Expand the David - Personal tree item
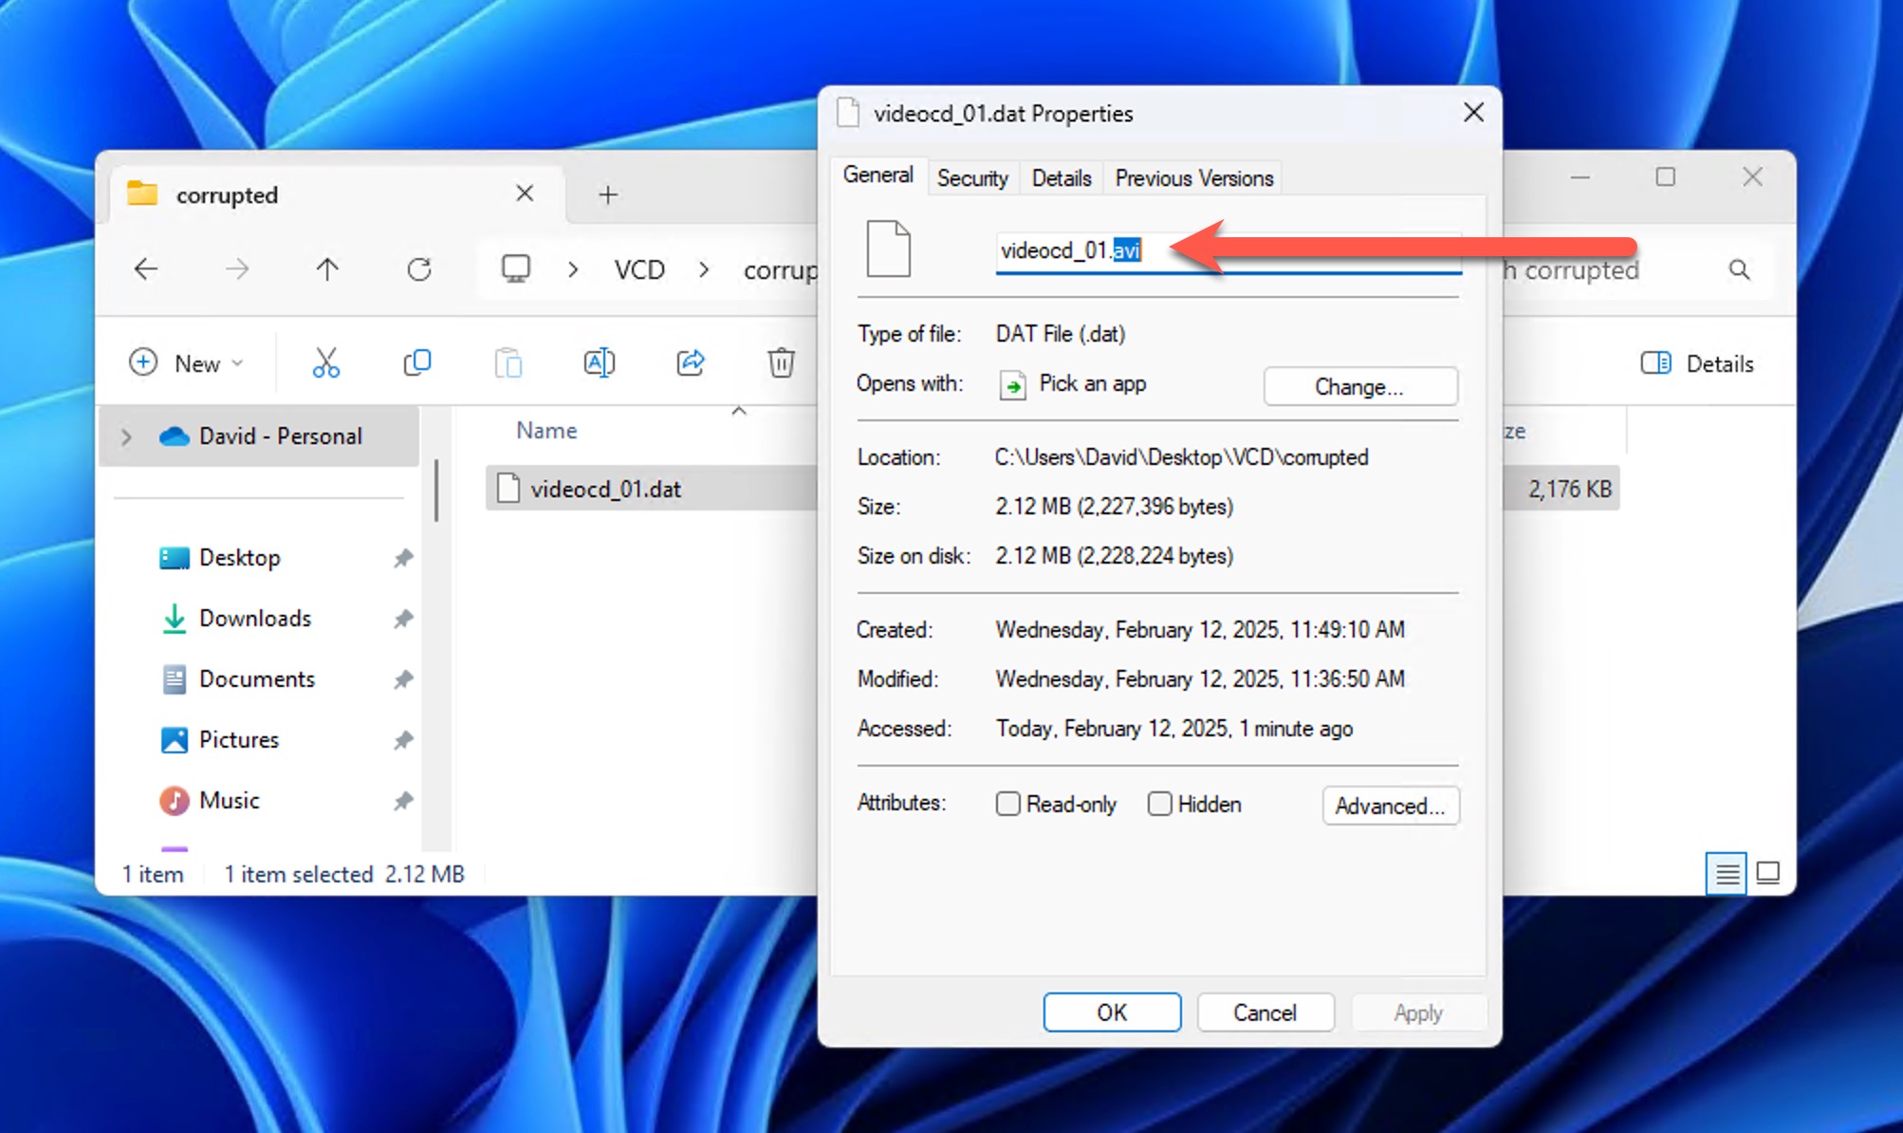Image resolution: width=1903 pixels, height=1133 pixels. tap(127, 436)
